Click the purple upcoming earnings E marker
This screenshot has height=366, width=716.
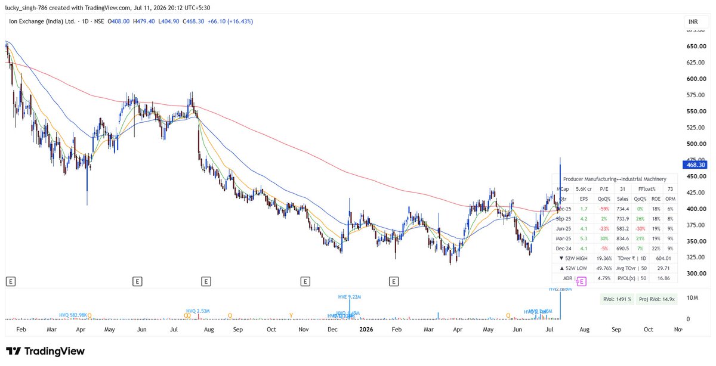pyautogui.click(x=582, y=281)
